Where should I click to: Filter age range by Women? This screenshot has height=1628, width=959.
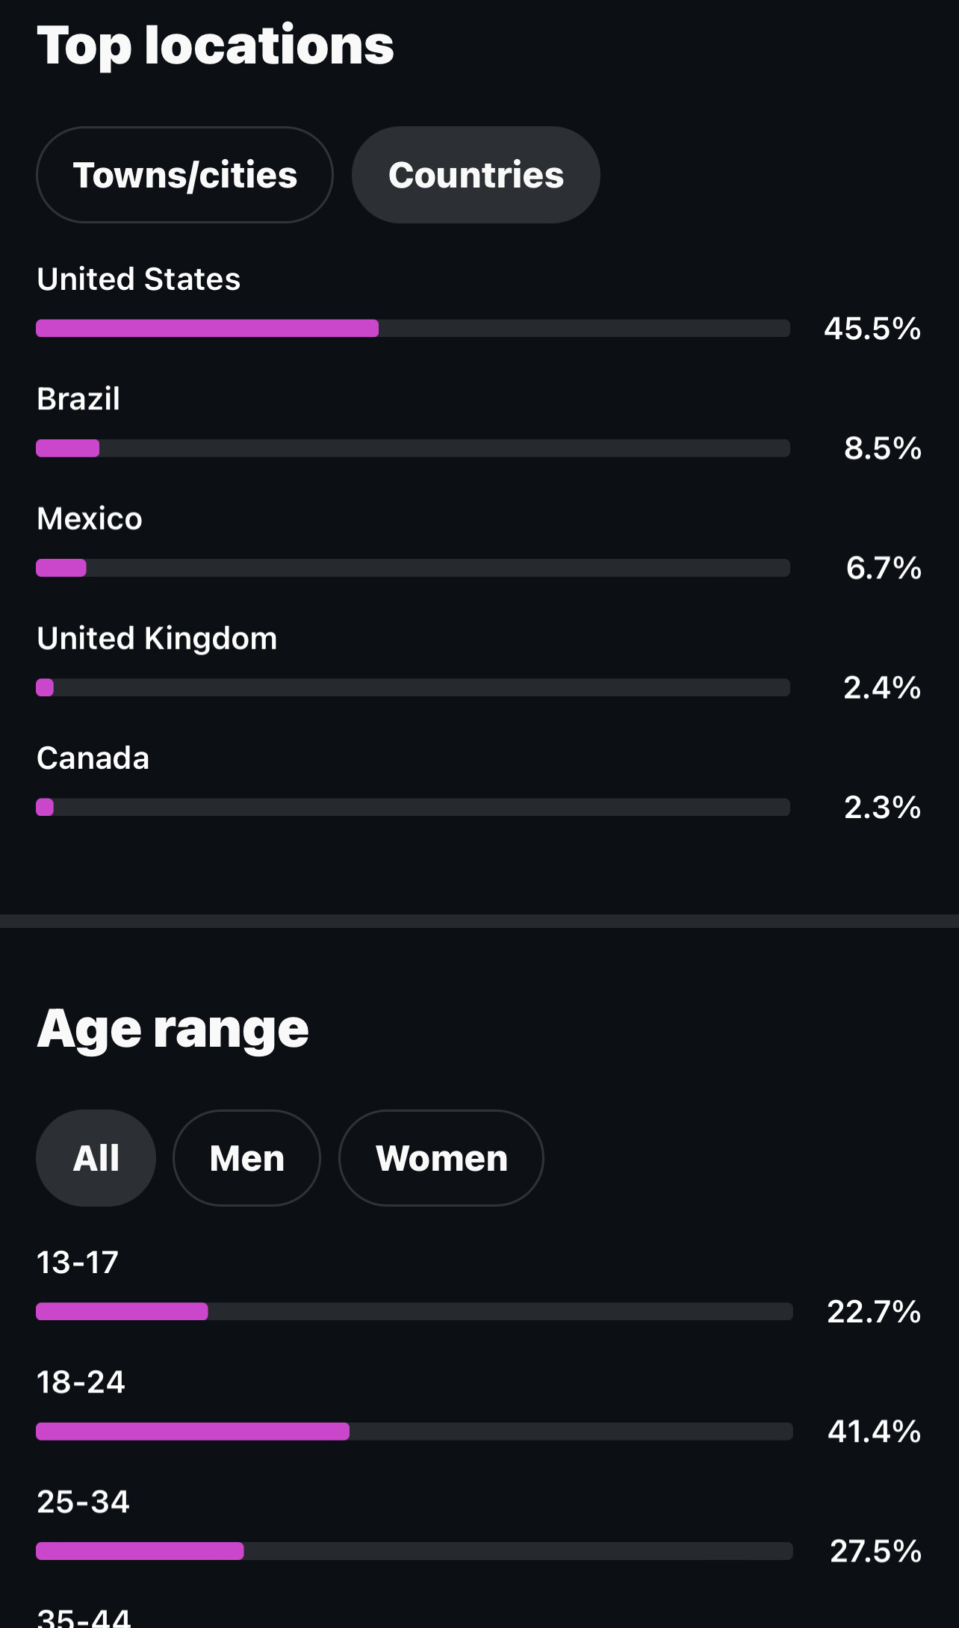point(441,1158)
